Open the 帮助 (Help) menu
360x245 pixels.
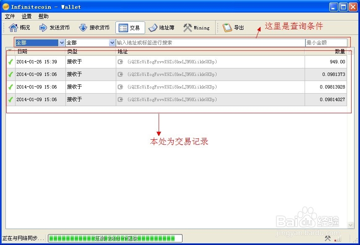[43, 16]
